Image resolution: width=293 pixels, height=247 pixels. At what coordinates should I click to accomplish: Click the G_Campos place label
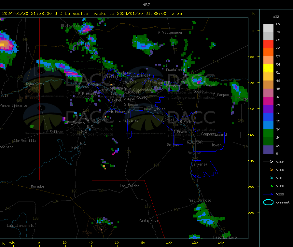(x=221, y=95)
